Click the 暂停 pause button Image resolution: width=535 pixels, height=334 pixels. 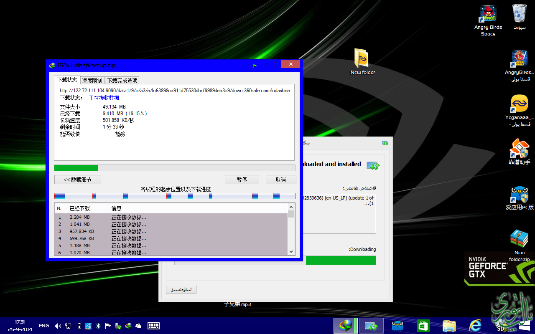(x=242, y=180)
